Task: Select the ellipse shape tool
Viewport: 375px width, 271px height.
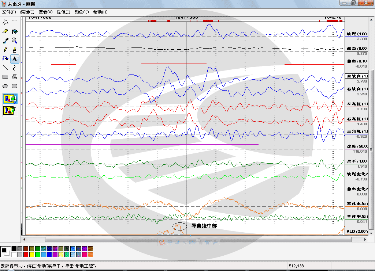Action: [x=5, y=86]
